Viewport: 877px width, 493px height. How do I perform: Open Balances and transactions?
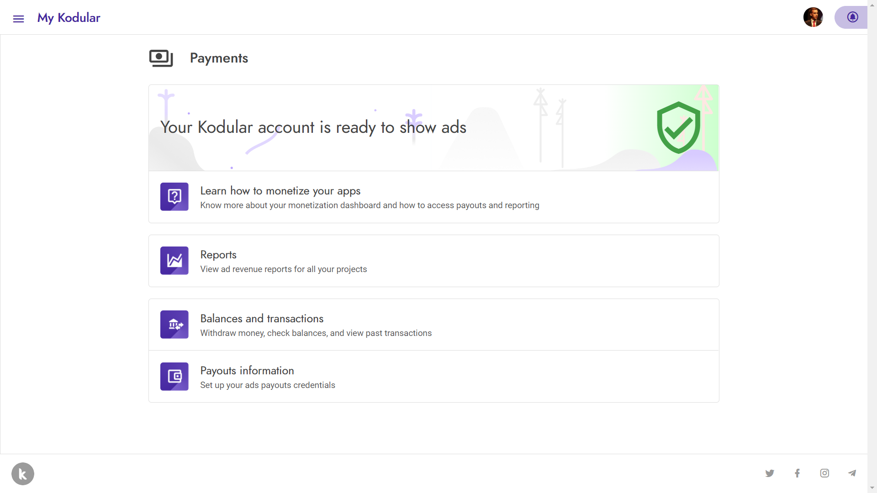click(434, 325)
